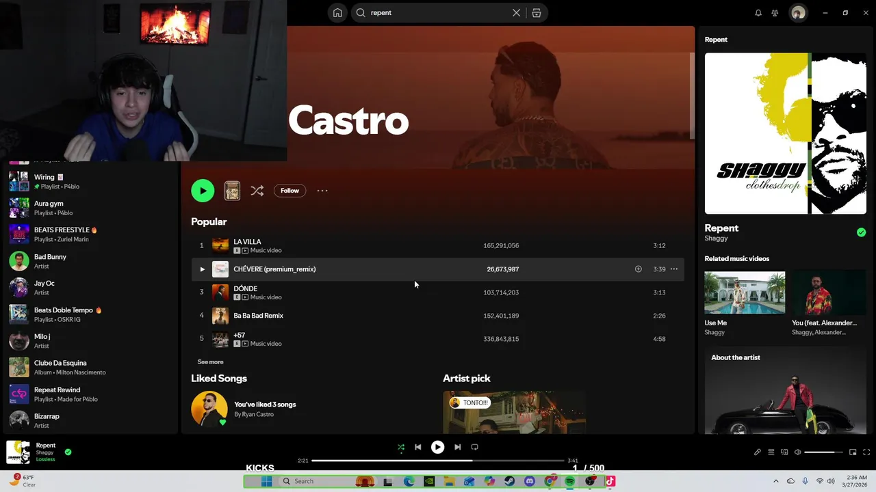Open Beats Doble Tempo playlist
This screenshot has height=492, width=876.
coord(90,314)
